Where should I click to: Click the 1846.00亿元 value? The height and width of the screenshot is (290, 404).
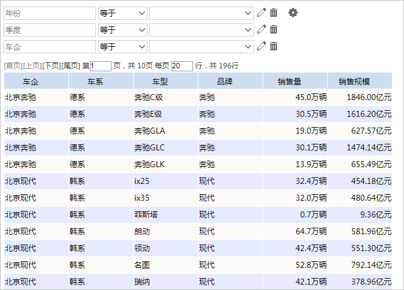(369, 97)
